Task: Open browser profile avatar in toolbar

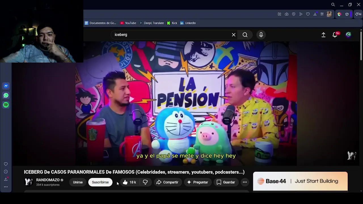Action: point(329,14)
